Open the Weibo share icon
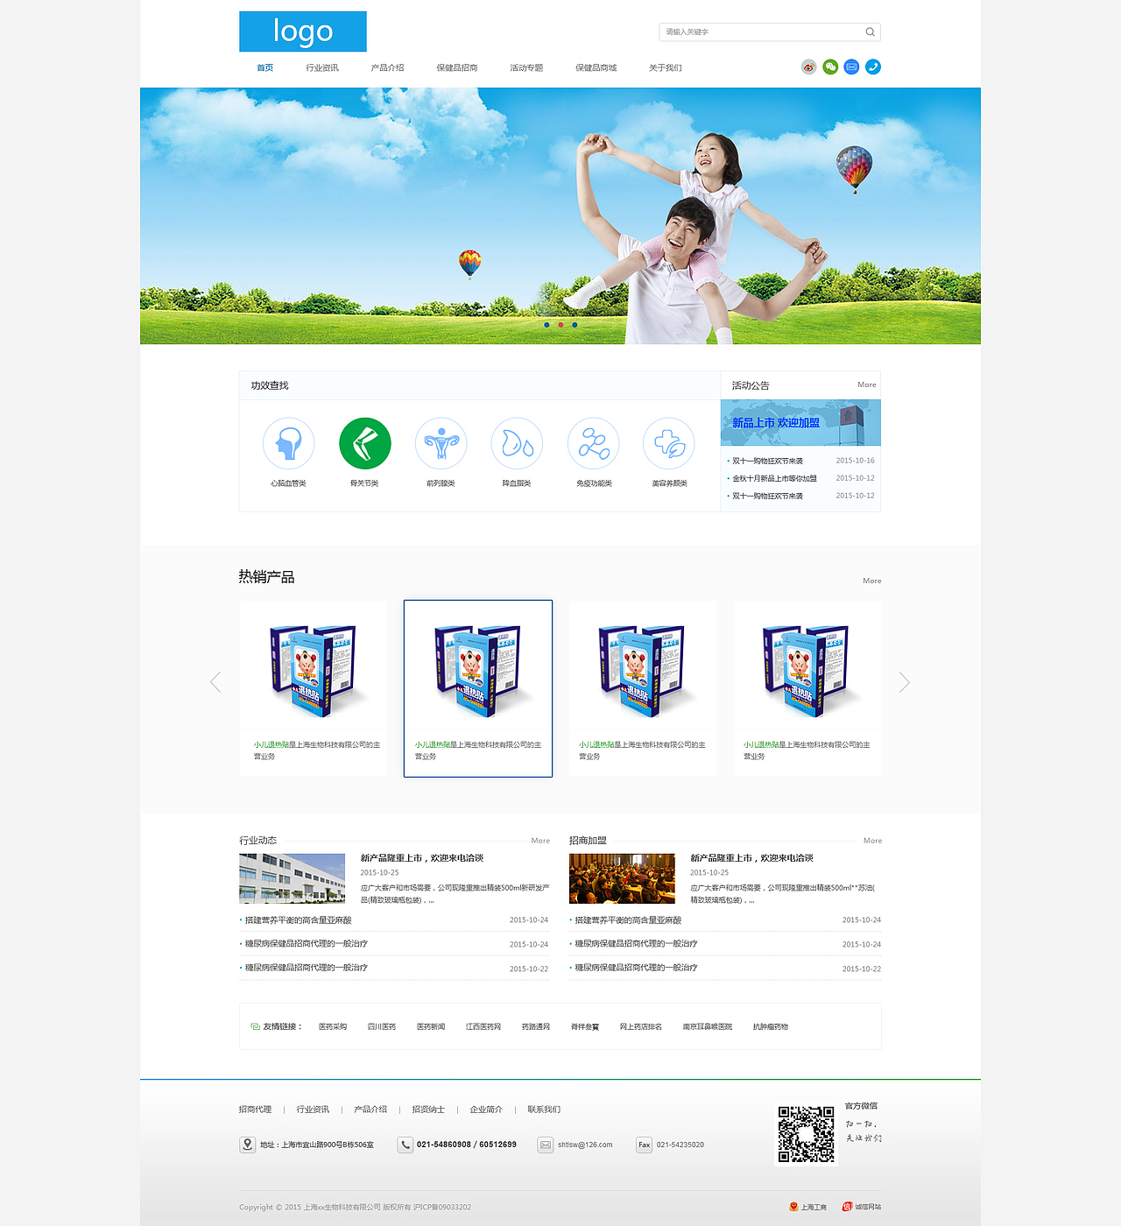The image size is (1121, 1226). [x=808, y=66]
